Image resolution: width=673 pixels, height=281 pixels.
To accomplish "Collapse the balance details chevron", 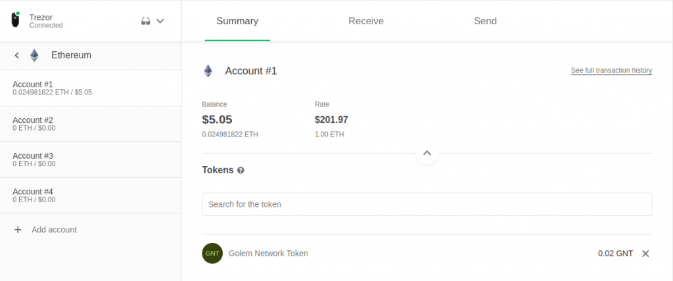I will (427, 153).
